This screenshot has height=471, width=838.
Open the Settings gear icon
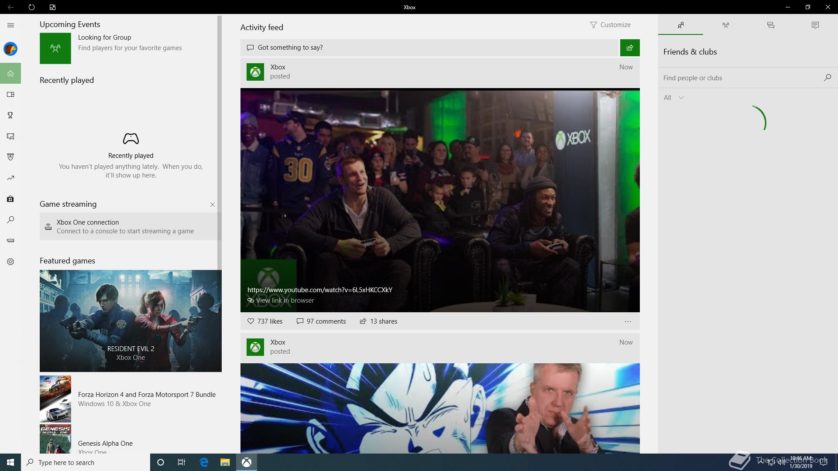pyautogui.click(x=10, y=262)
